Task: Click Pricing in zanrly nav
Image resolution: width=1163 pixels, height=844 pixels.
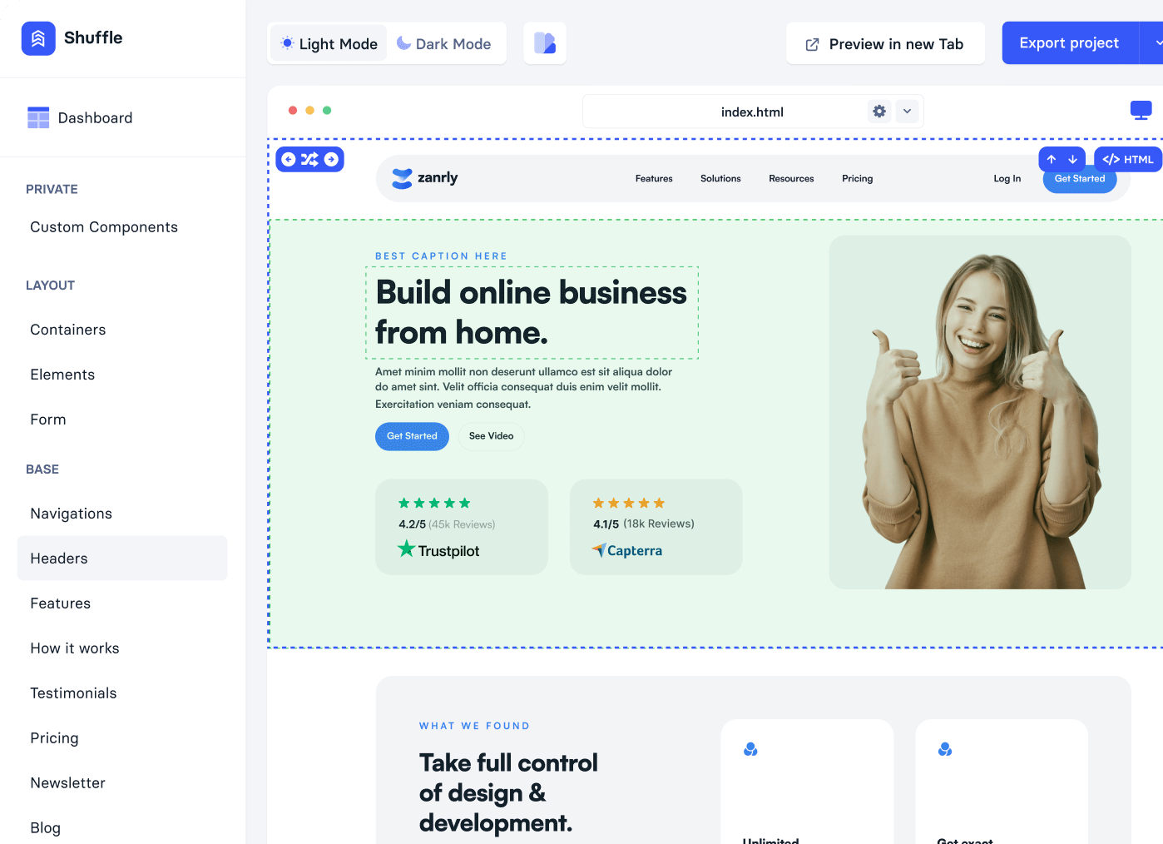Action: click(858, 178)
